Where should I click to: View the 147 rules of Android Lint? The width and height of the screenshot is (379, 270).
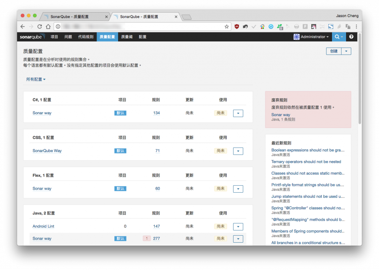157,226
